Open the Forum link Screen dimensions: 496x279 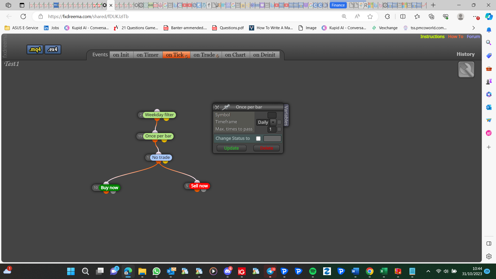(x=473, y=36)
